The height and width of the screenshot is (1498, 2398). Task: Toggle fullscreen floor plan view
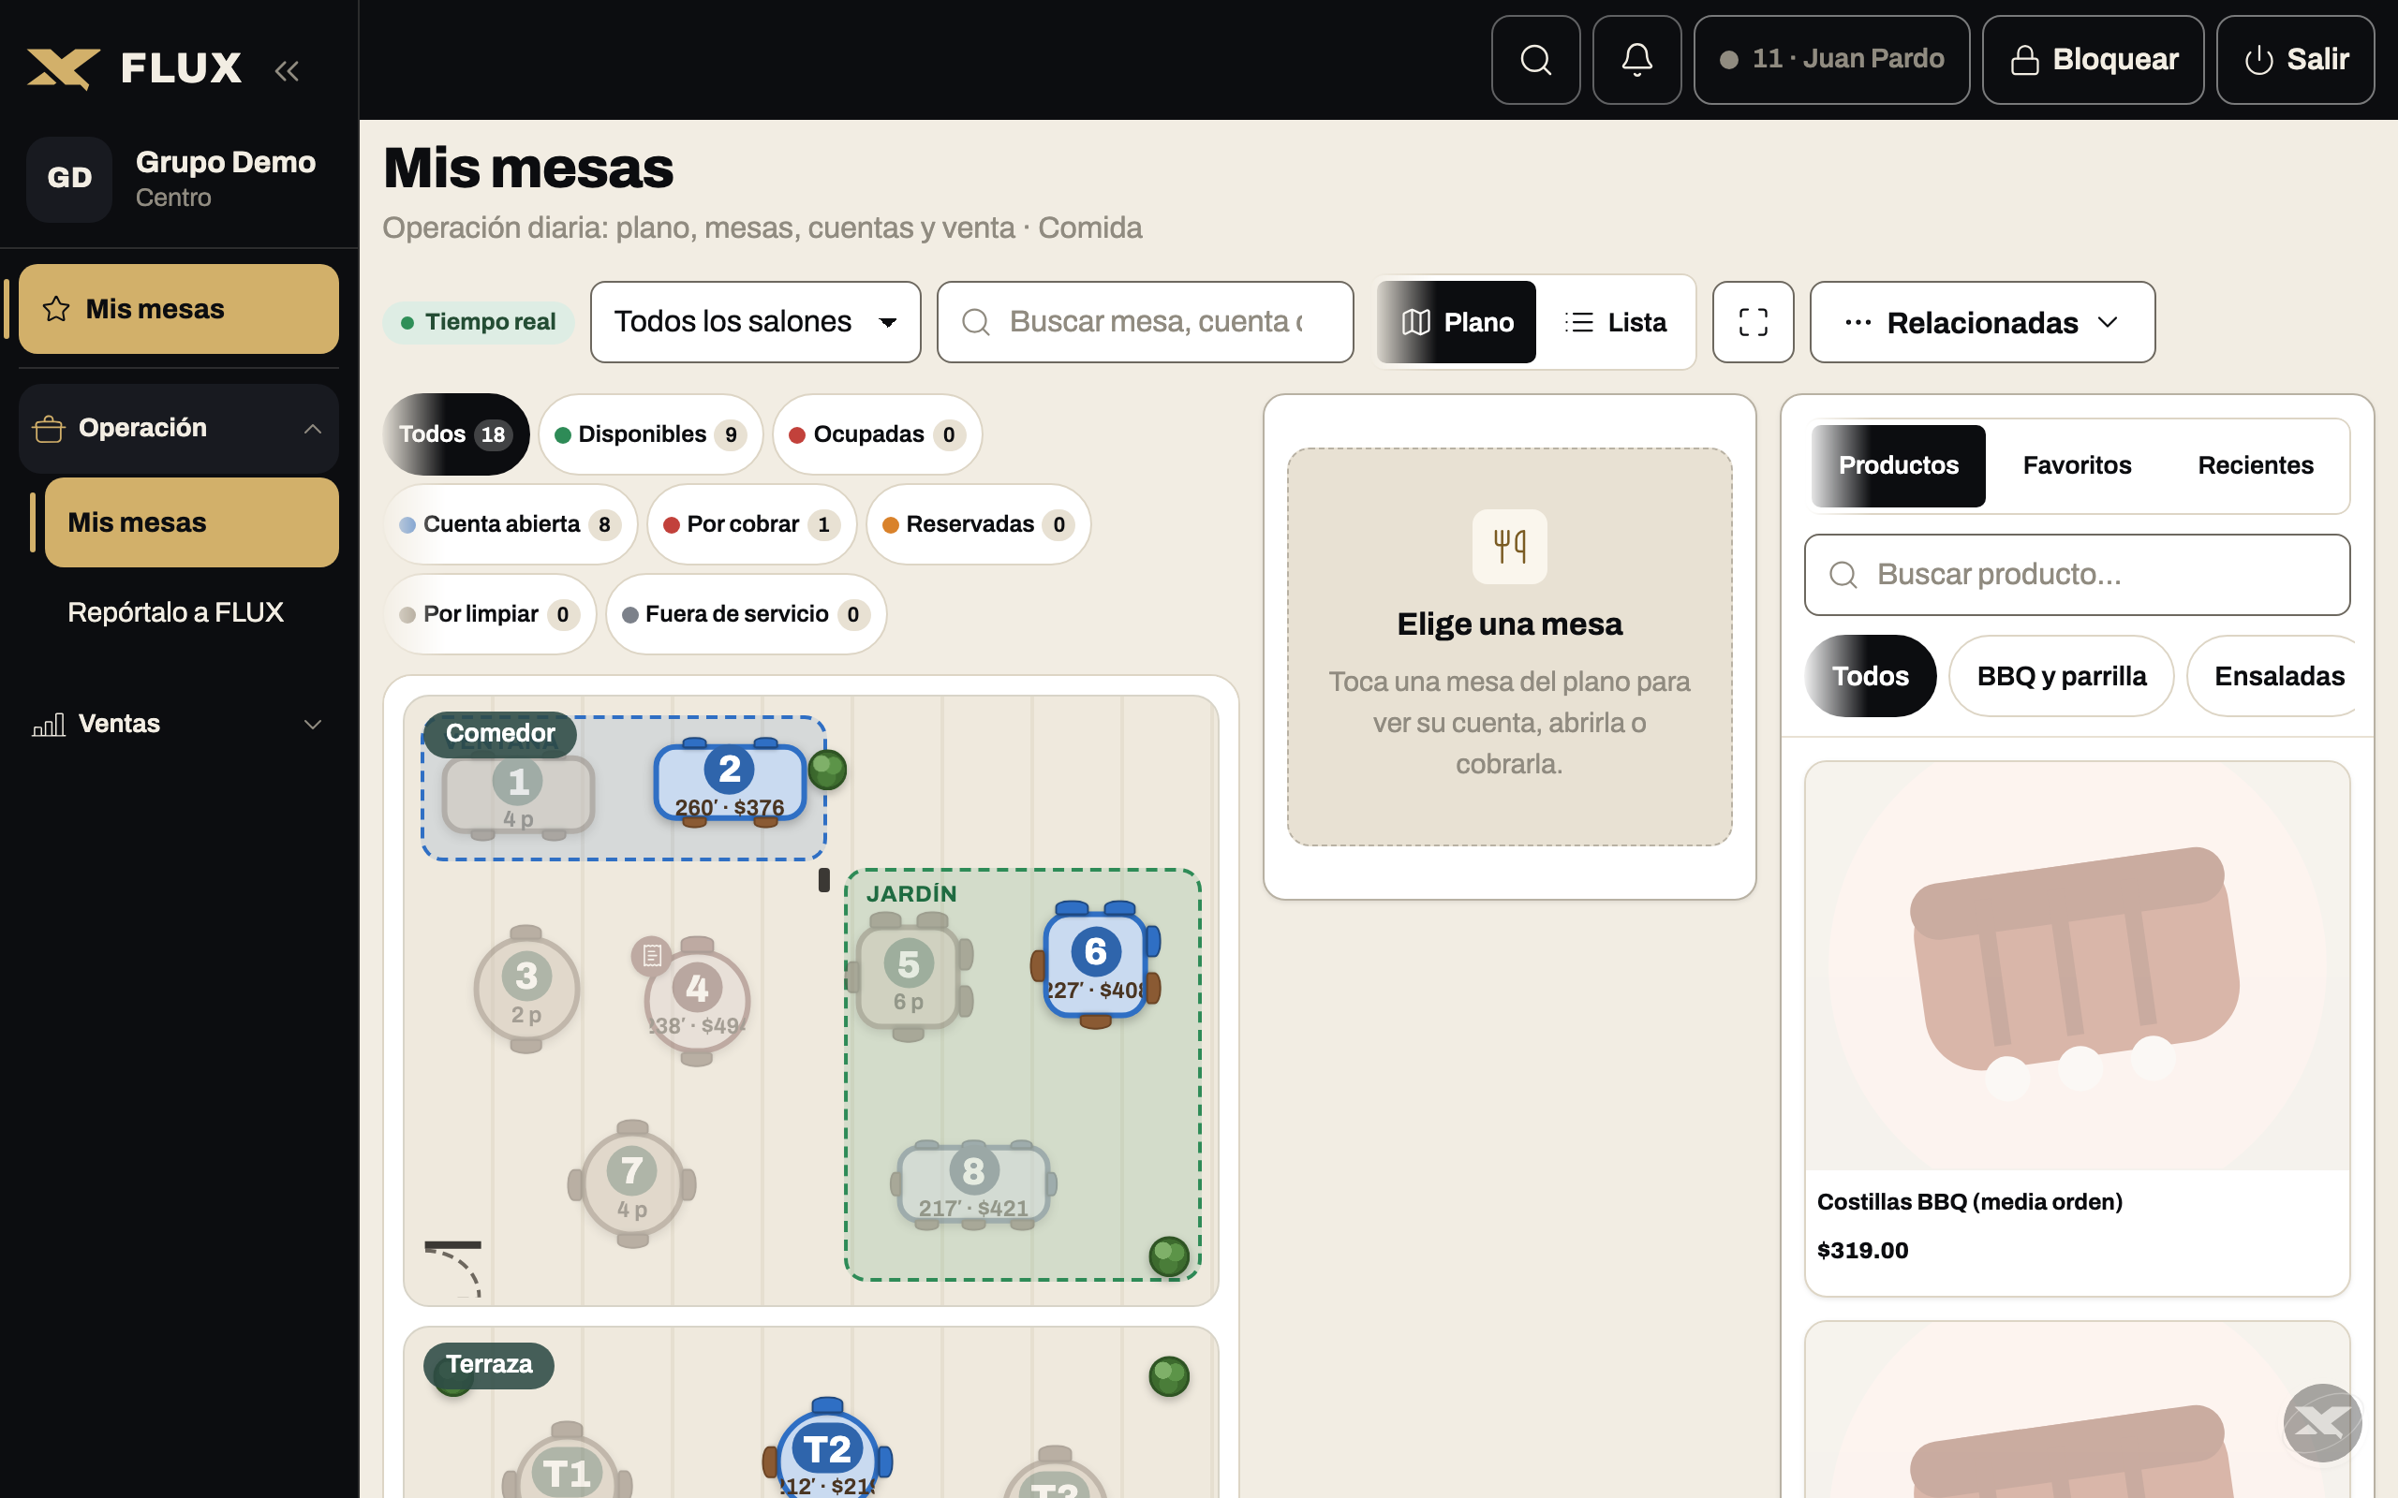(1752, 322)
